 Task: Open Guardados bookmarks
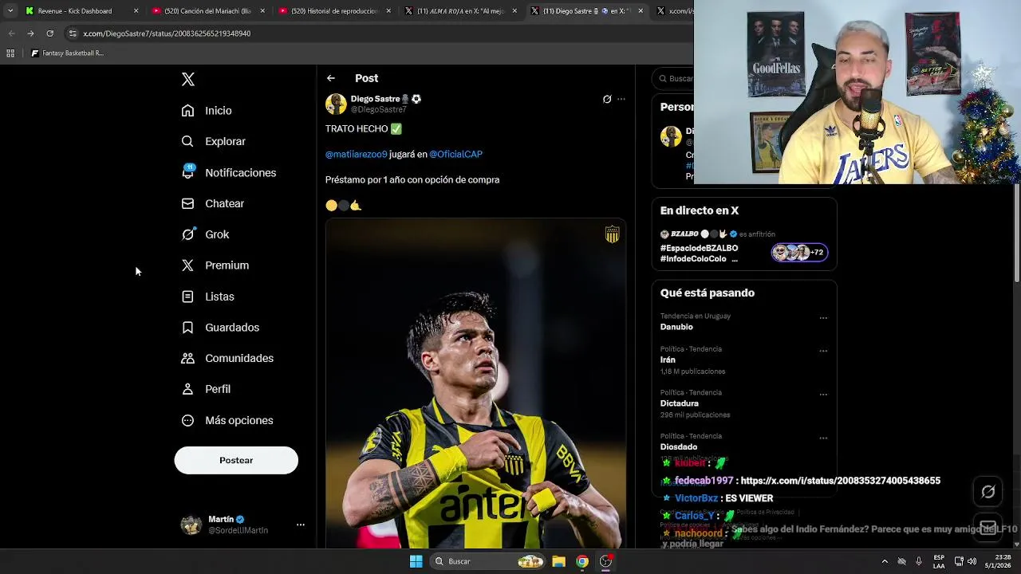(220, 328)
